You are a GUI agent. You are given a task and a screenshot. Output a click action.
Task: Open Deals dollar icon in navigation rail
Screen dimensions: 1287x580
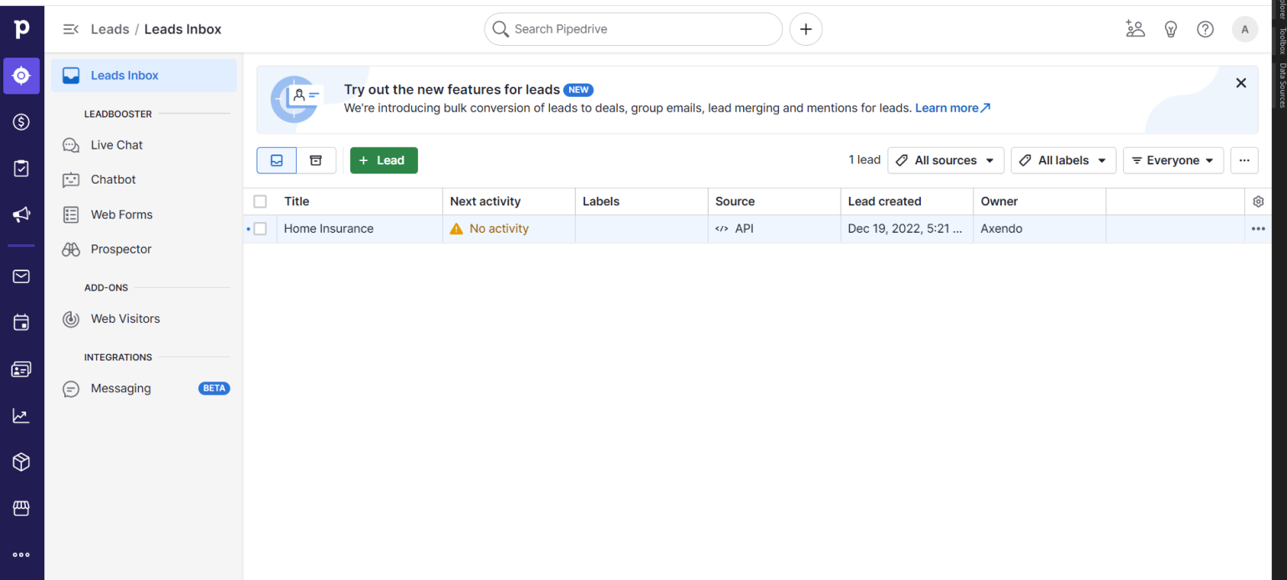coord(22,122)
